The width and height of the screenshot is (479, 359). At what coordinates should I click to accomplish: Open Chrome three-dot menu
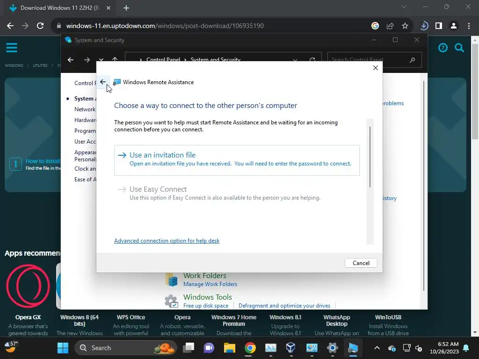click(x=469, y=26)
